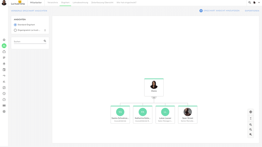Click the home icon in left sidebar

point(4,40)
